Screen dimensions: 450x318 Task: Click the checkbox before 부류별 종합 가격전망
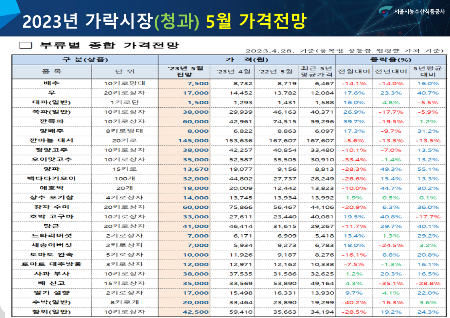pyautogui.click(x=26, y=45)
